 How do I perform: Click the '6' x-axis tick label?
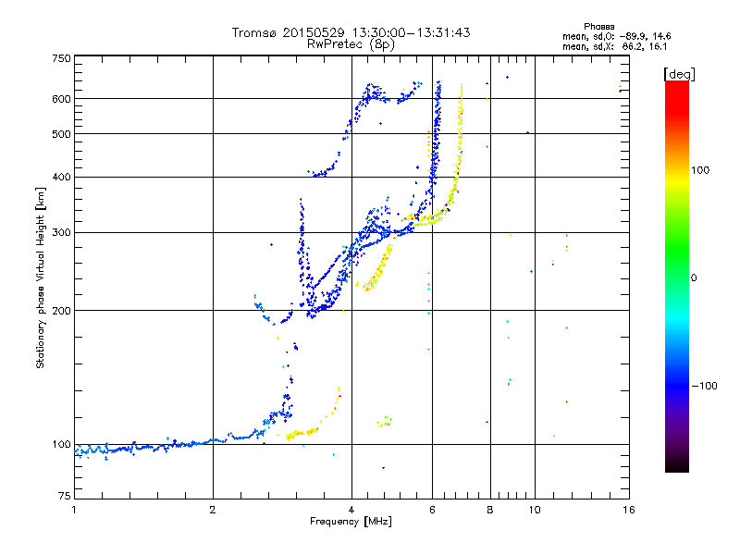click(432, 510)
